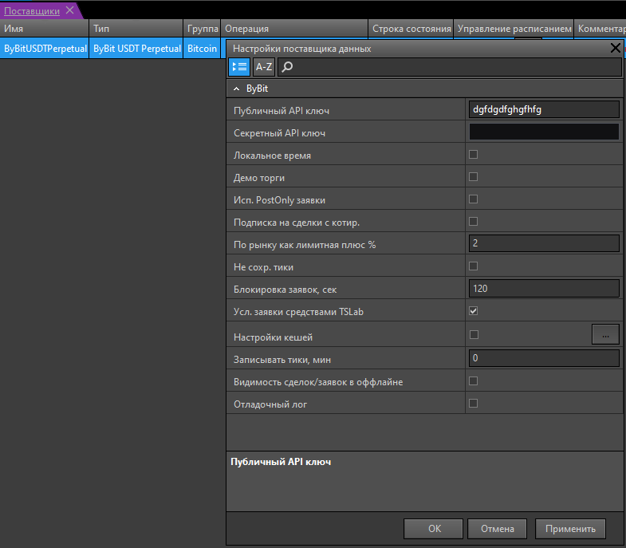626x548 pixels.
Task: Toggle the Настройки кешей checkbox
Action: coord(474,335)
